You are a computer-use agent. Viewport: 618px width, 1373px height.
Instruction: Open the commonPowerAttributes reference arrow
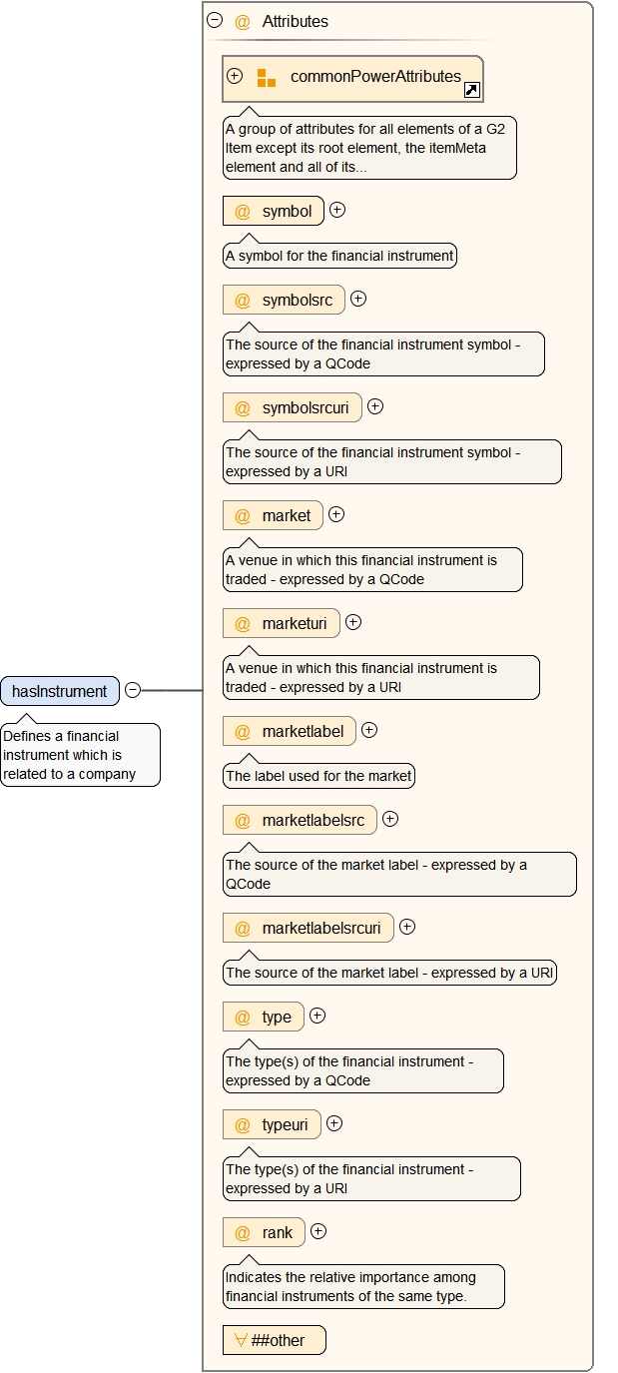[x=472, y=90]
